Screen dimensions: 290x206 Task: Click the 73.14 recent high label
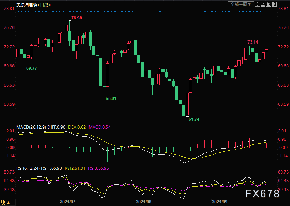click(x=253, y=42)
